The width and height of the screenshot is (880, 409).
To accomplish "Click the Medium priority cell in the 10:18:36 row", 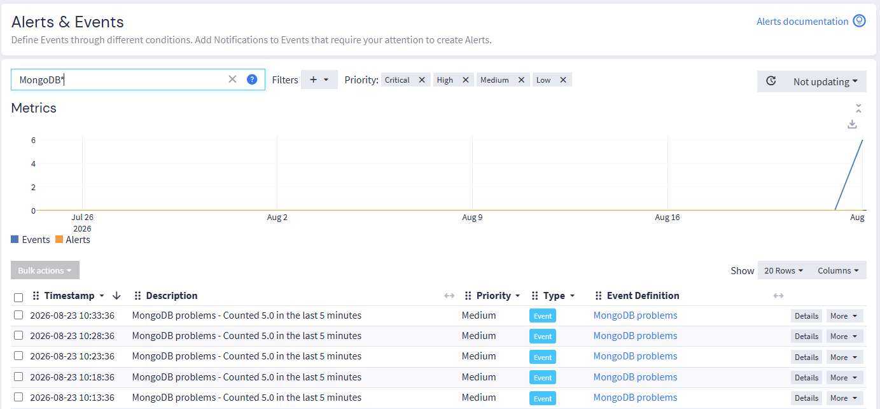I will click(x=478, y=377).
